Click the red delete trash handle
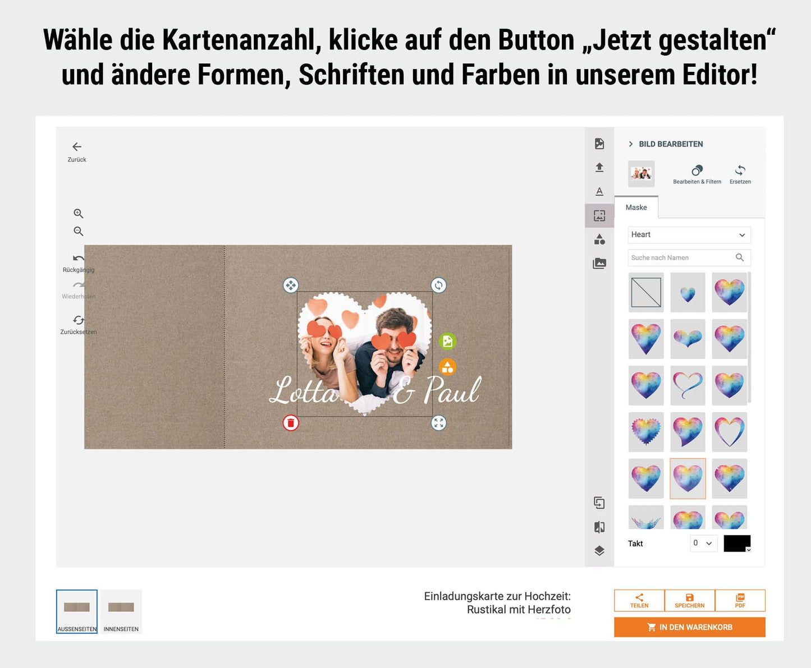Image resolution: width=811 pixels, height=668 pixels. tap(291, 423)
